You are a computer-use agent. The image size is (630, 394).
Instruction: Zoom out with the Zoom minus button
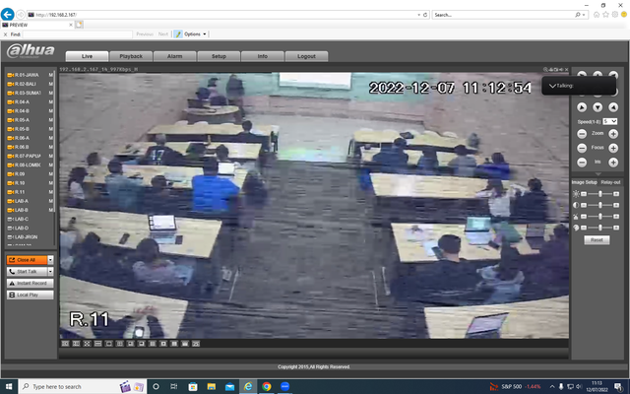click(582, 134)
